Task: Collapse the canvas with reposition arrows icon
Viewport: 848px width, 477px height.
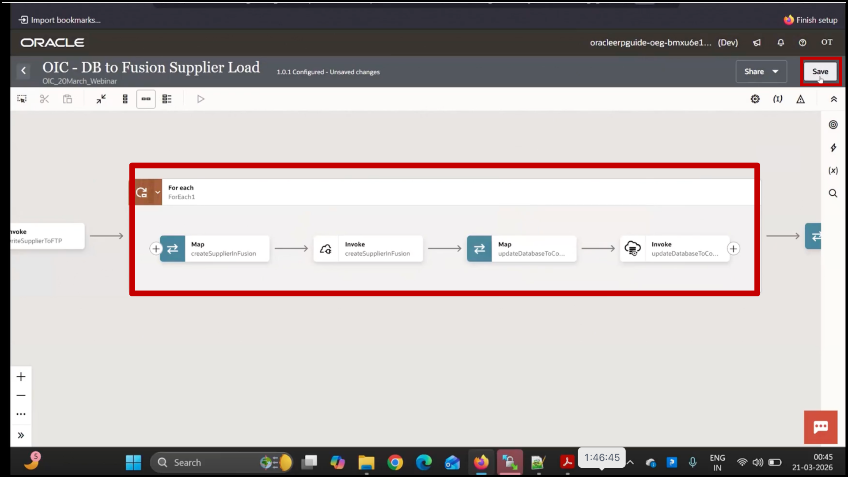Action: click(101, 99)
